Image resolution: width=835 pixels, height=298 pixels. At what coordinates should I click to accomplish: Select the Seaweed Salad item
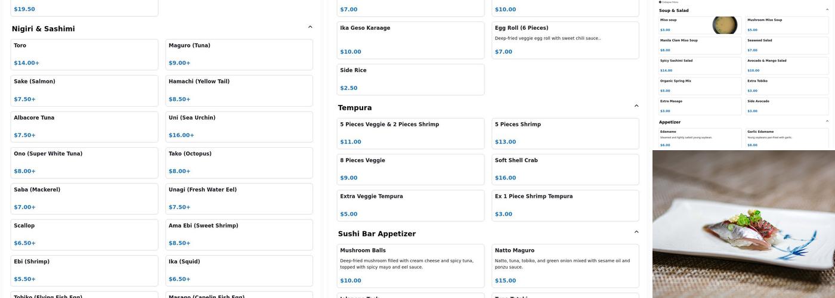coord(787,45)
